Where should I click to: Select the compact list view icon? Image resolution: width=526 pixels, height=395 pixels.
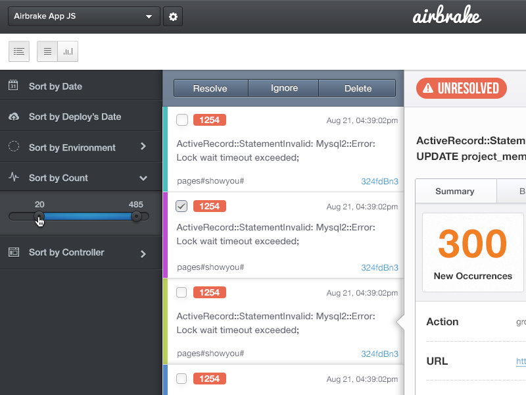point(47,51)
